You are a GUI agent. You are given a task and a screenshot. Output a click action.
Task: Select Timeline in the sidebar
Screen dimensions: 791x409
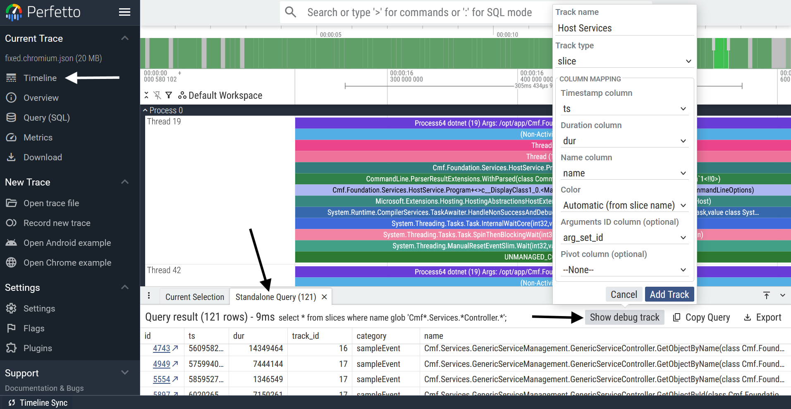(x=40, y=78)
